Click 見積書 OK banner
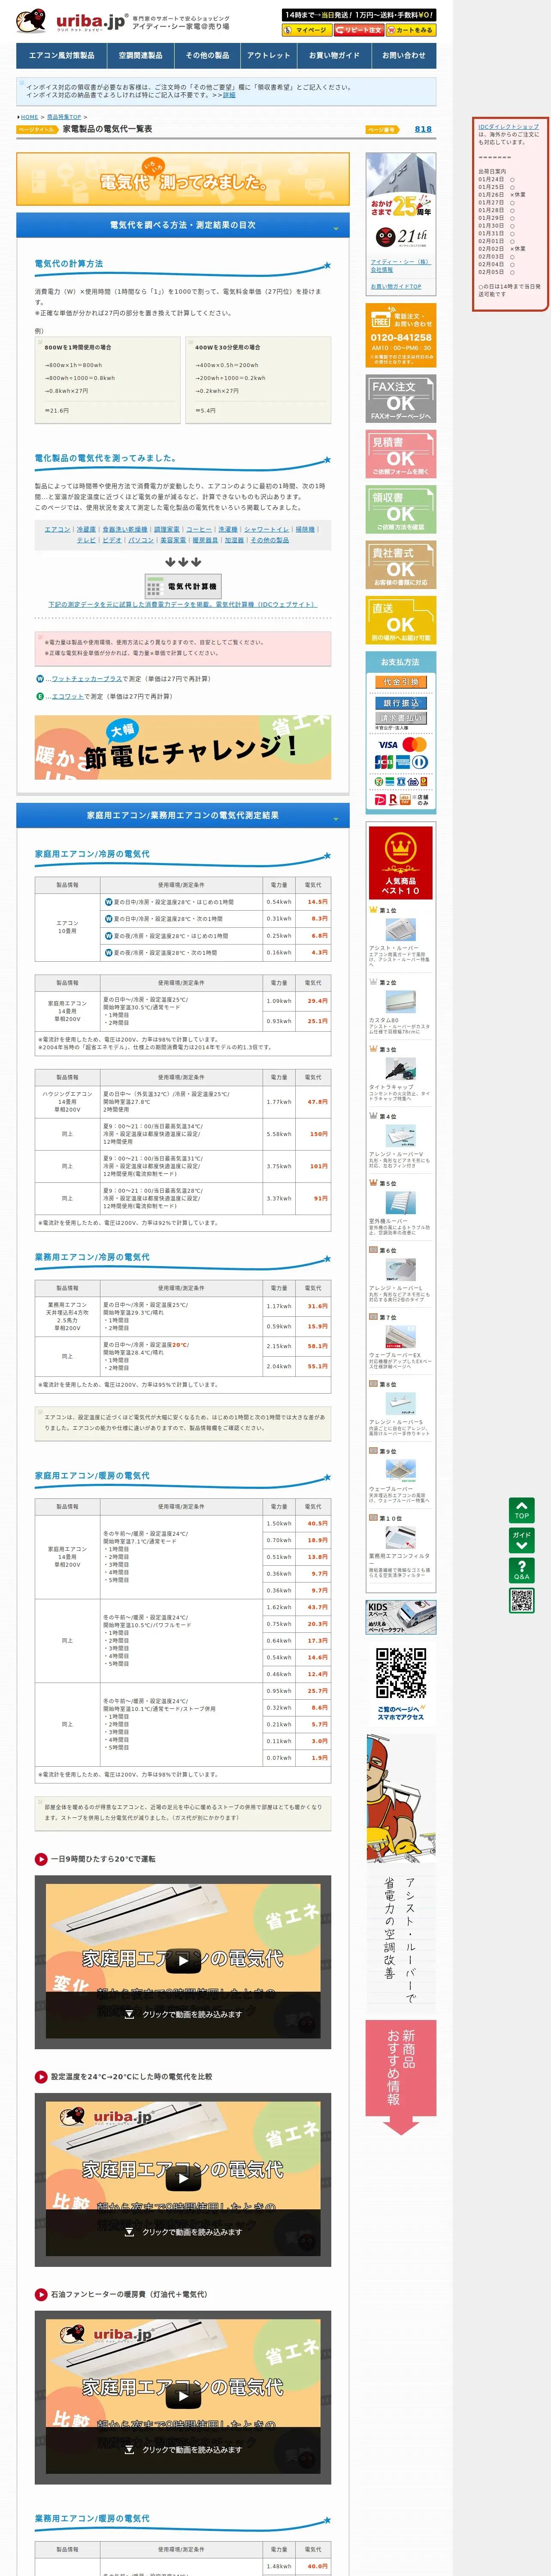The width and height of the screenshot is (551, 2576). click(x=401, y=454)
